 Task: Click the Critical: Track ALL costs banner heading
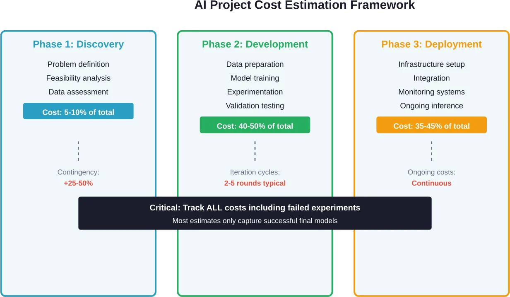pos(255,208)
